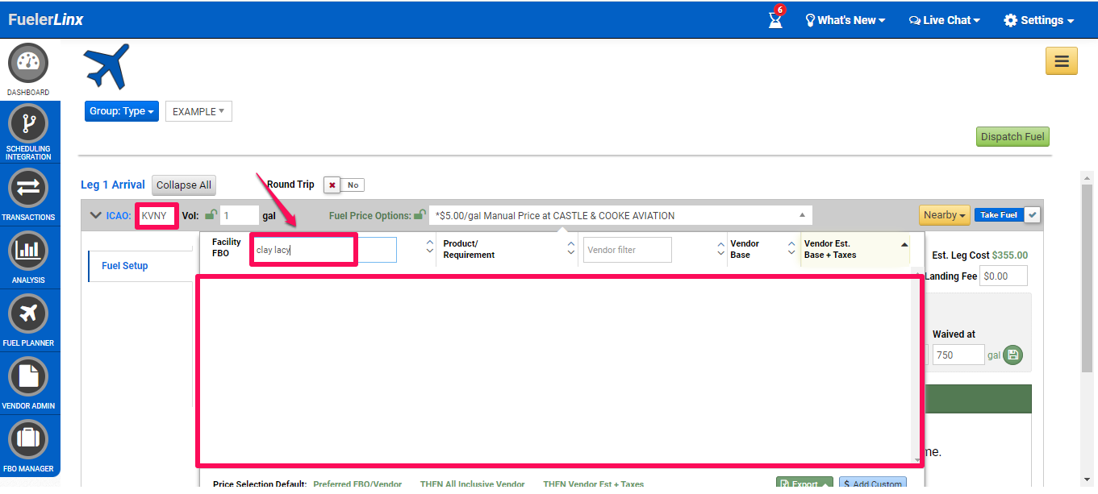Open the Analysis bar chart icon

pyautogui.click(x=28, y=251)
